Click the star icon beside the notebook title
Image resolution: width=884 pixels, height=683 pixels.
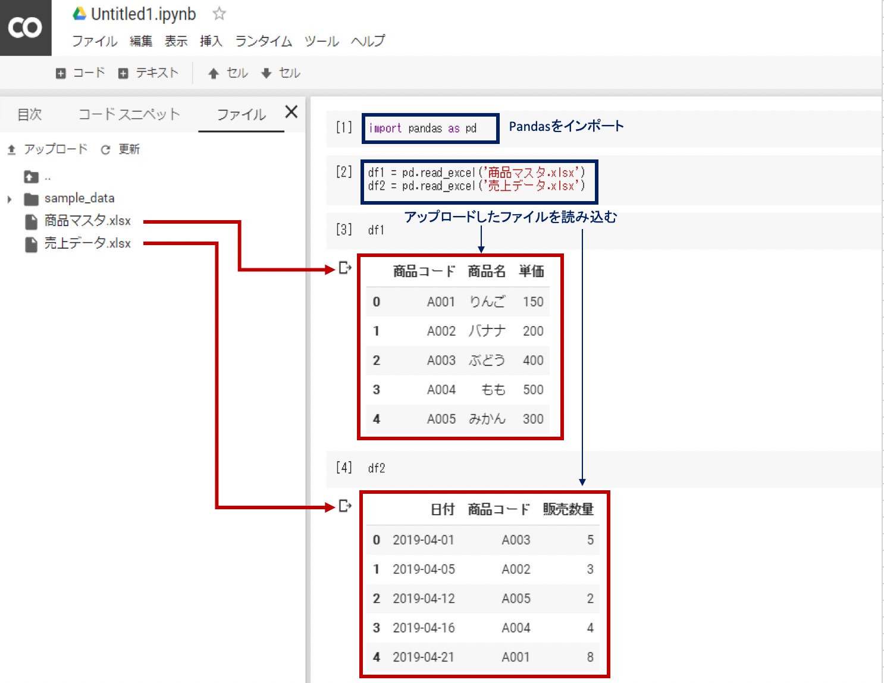point(218,14)
